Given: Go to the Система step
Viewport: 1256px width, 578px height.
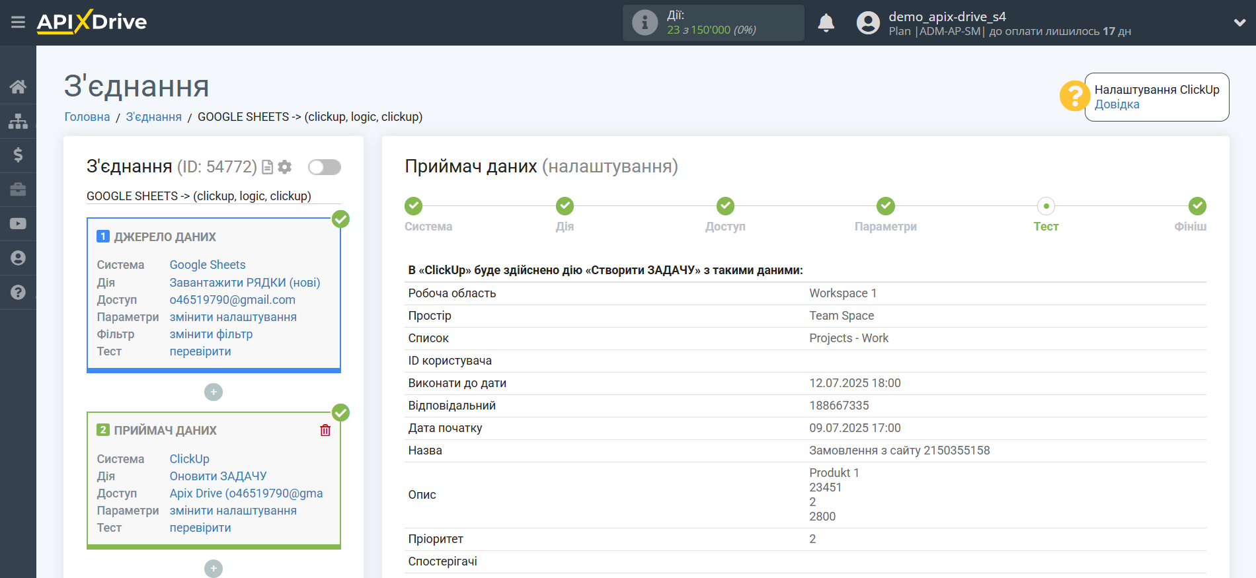Looking at the screenshot, I should click(x=414, y=206).
